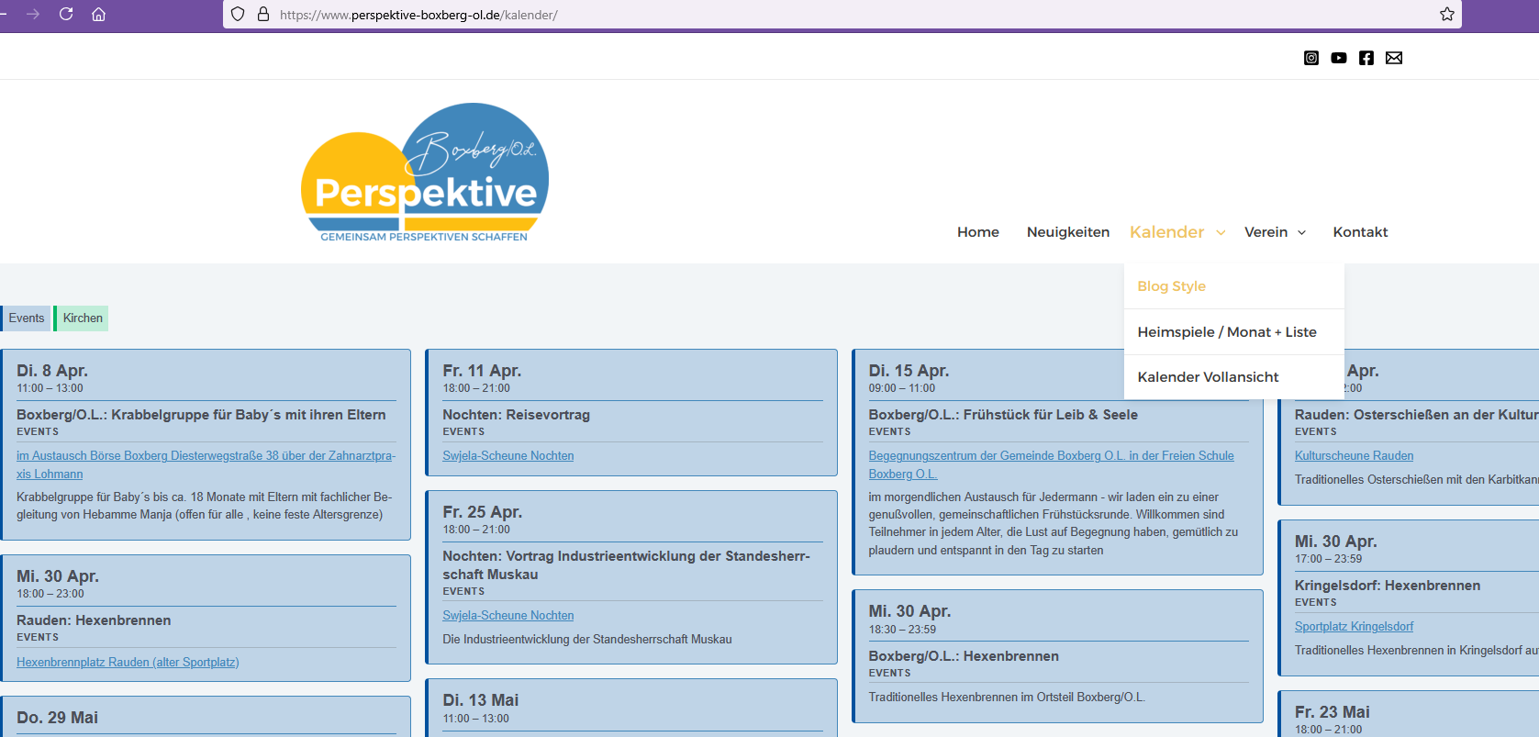Open the YouTube channel icon
Viewport: 1539px width, 737px height.
[x=1339, y=58]
